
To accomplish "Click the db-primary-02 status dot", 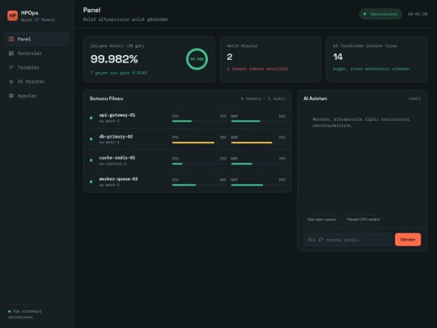I will pyautogui.click(x=91, y=139).
